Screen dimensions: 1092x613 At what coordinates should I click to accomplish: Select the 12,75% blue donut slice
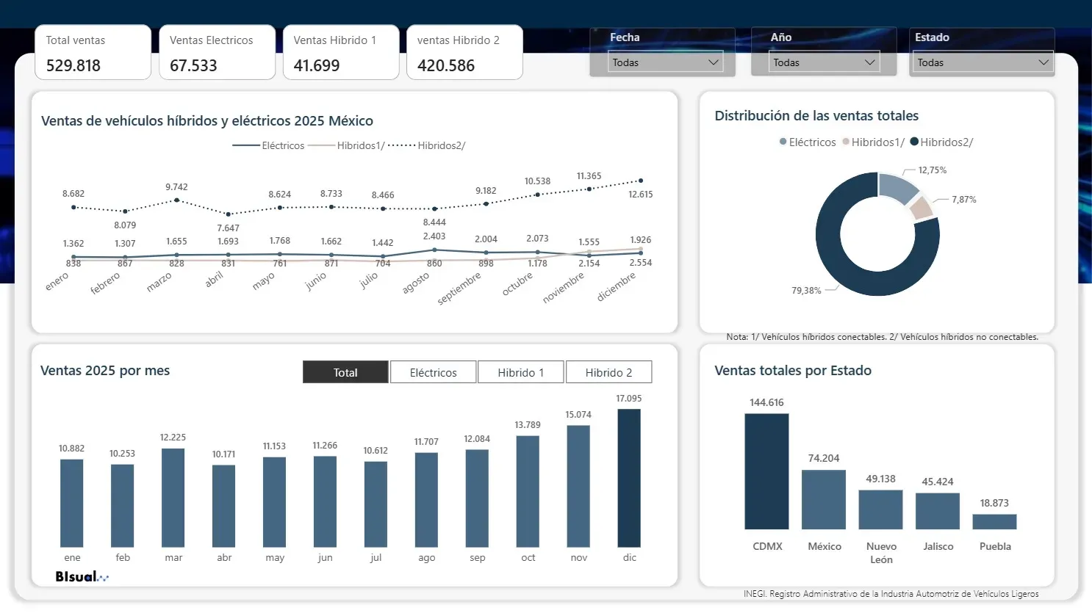click(893, 186)
